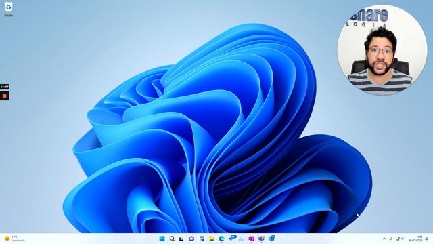This screenshot has height=244, width=433.
Task: Open the notification center icon
Action: [x=427, y=239]
